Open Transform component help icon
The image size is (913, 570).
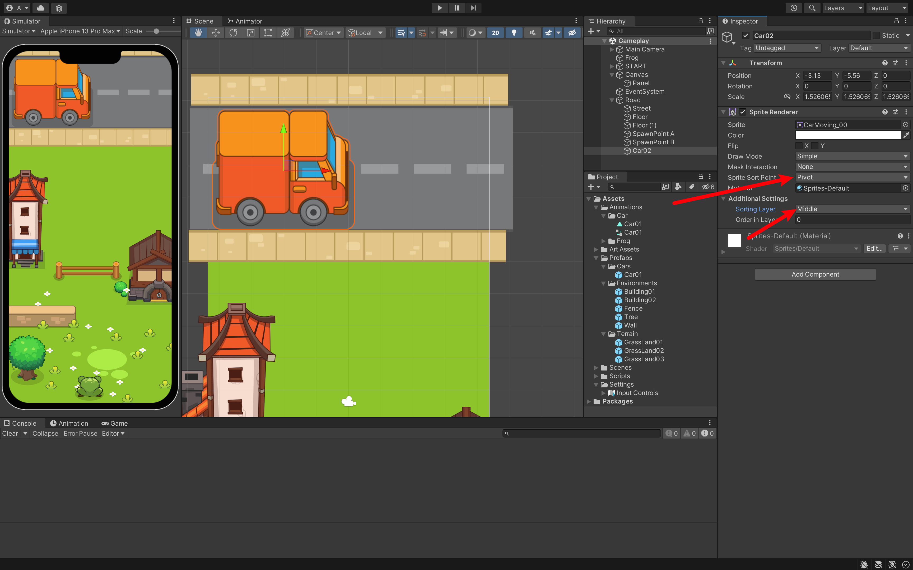[885, 63]
